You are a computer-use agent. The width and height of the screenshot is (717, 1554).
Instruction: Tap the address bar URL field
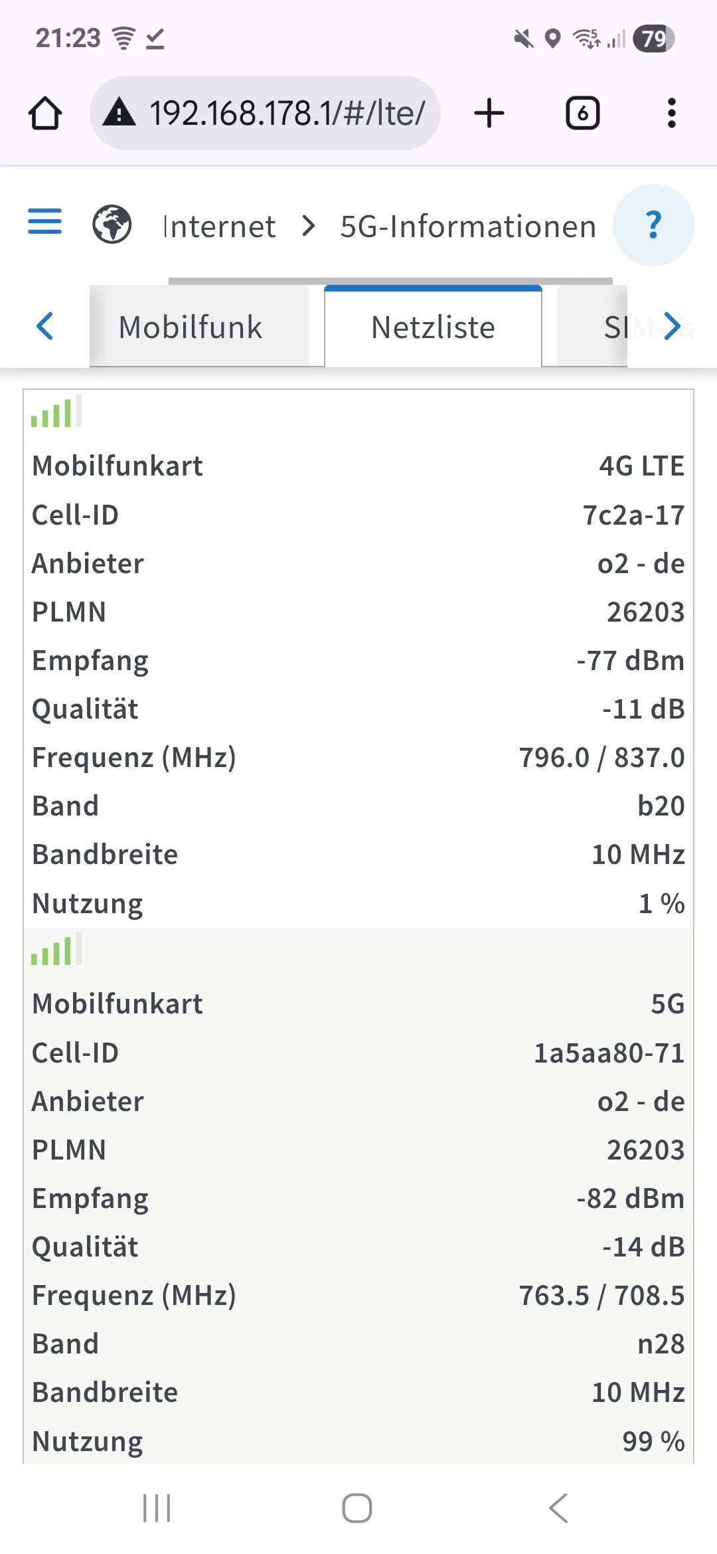click(x=287, y=113)
